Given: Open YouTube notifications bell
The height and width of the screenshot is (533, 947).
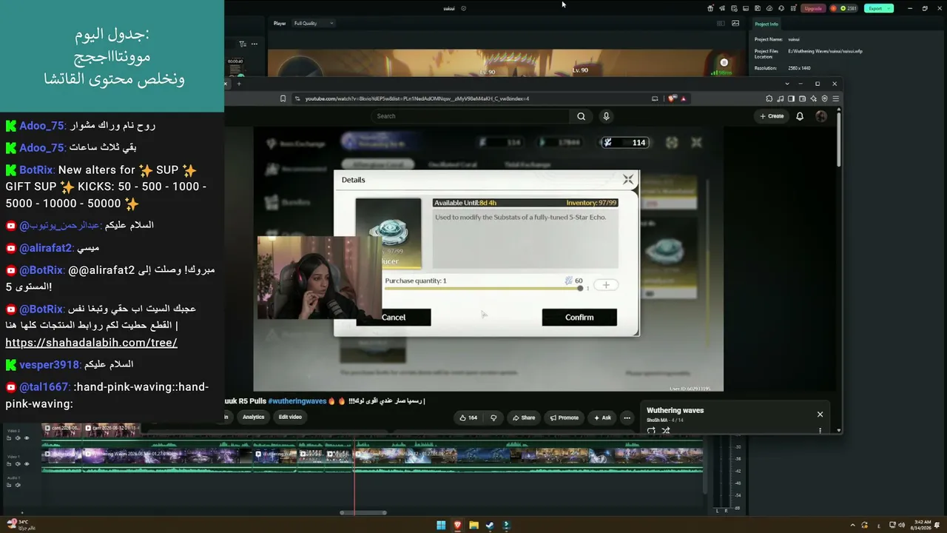Looking at the screenshot, I should (800, 116).
